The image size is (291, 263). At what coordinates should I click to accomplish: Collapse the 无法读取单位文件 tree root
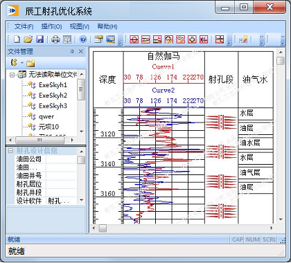(12, 75)
